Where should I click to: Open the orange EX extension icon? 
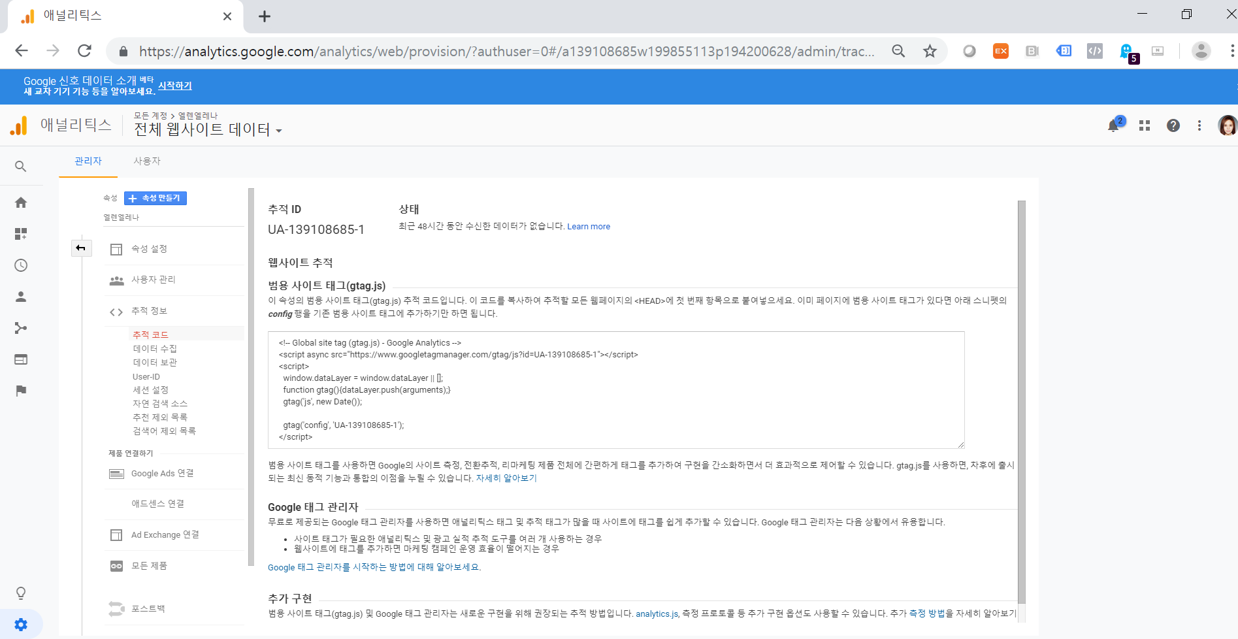(x=1001, y=51)
